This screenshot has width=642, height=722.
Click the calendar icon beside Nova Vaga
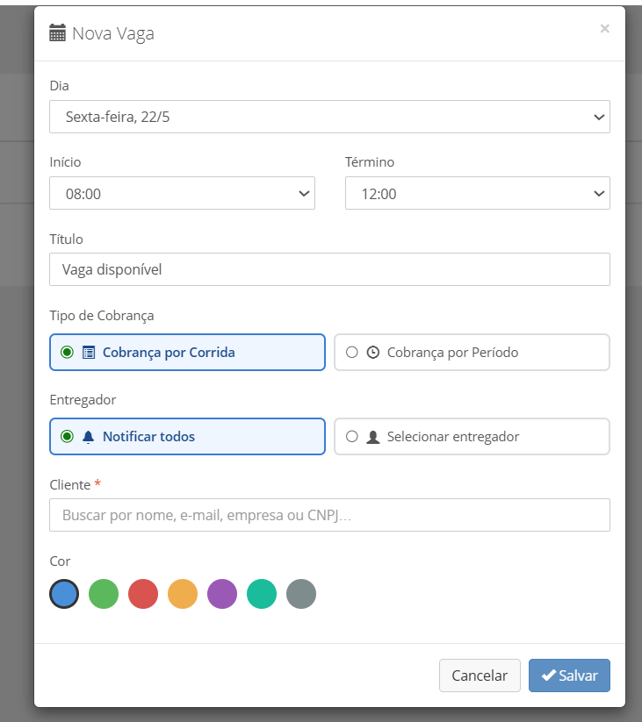pos(58,33)
